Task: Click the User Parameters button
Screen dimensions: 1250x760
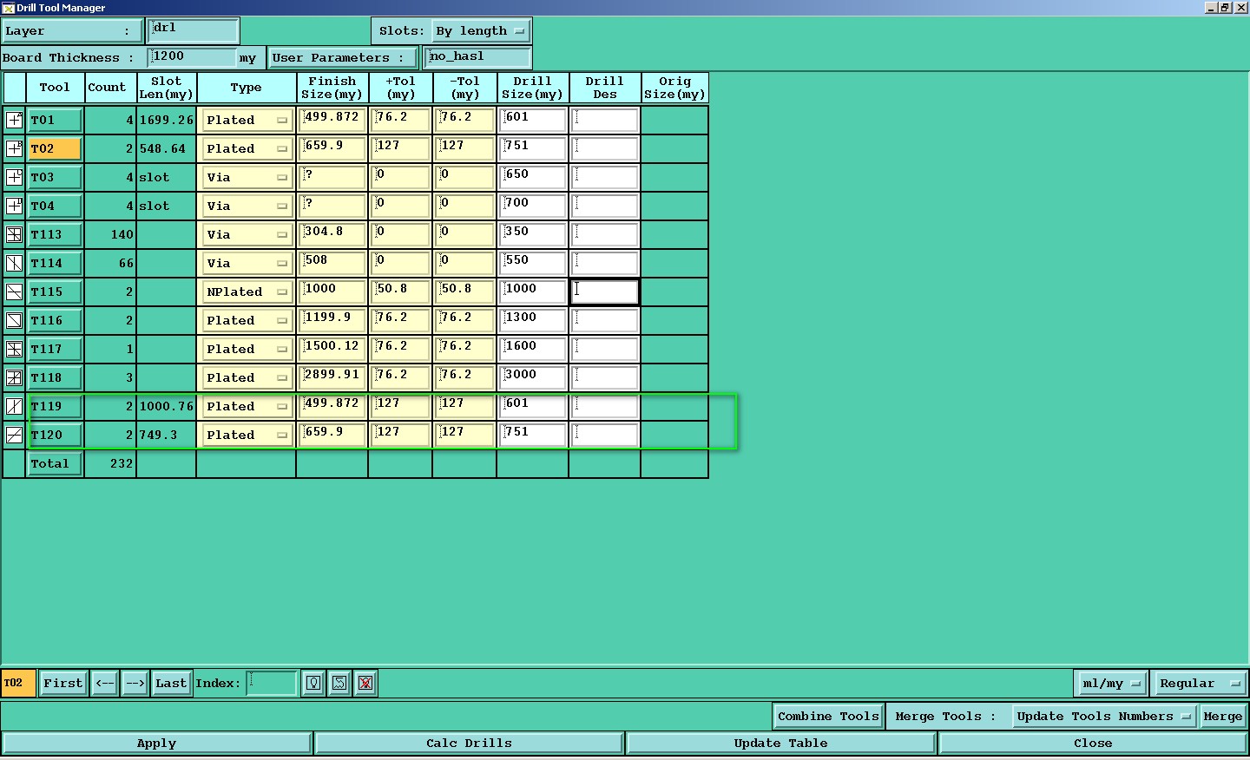Action: click(344, 57)
